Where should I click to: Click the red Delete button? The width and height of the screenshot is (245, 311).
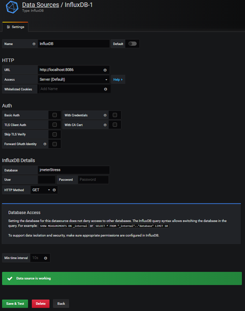pyautogui.click(x=40, y=304)
